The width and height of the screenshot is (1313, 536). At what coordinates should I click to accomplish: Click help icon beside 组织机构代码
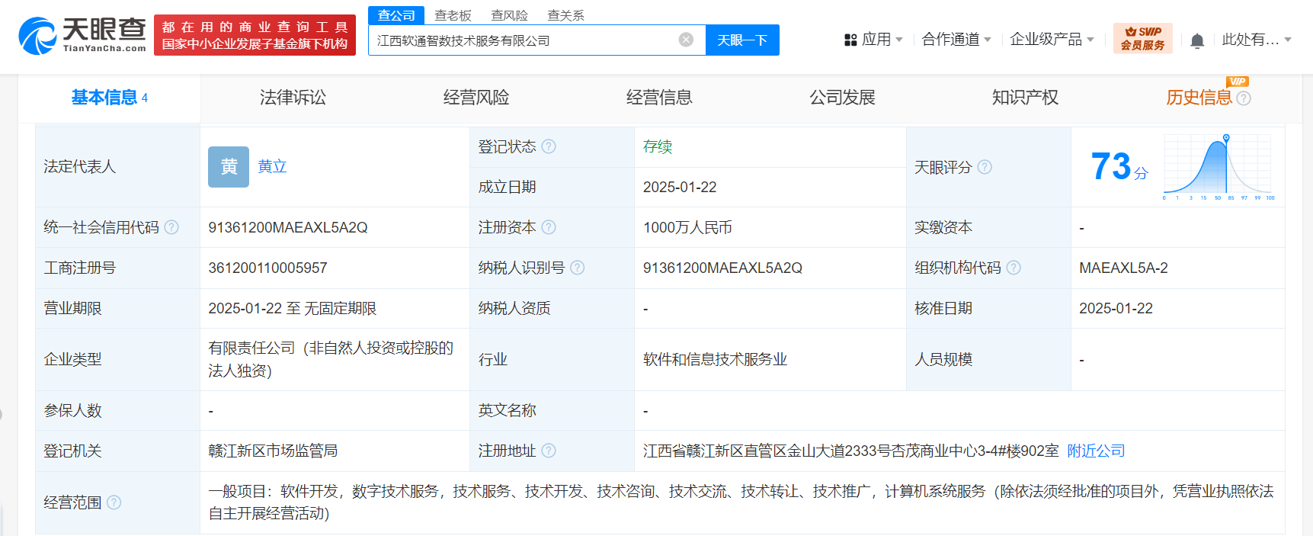(1014, 268)
